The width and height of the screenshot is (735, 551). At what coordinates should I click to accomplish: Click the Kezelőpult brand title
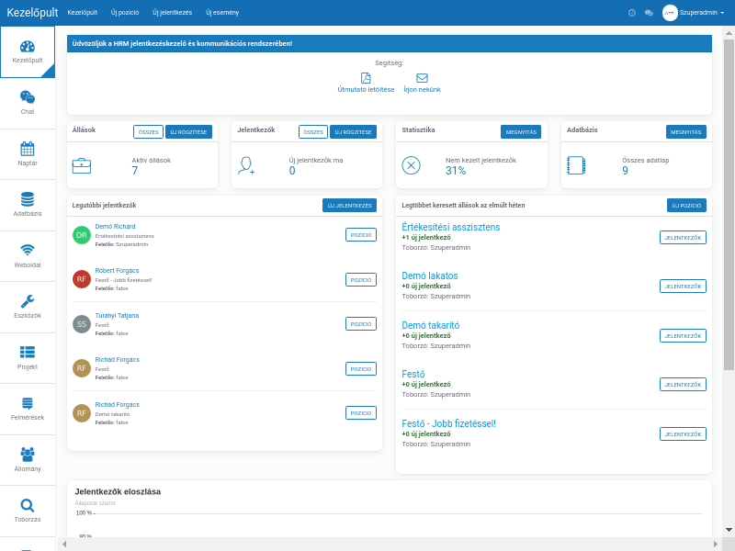32,13
